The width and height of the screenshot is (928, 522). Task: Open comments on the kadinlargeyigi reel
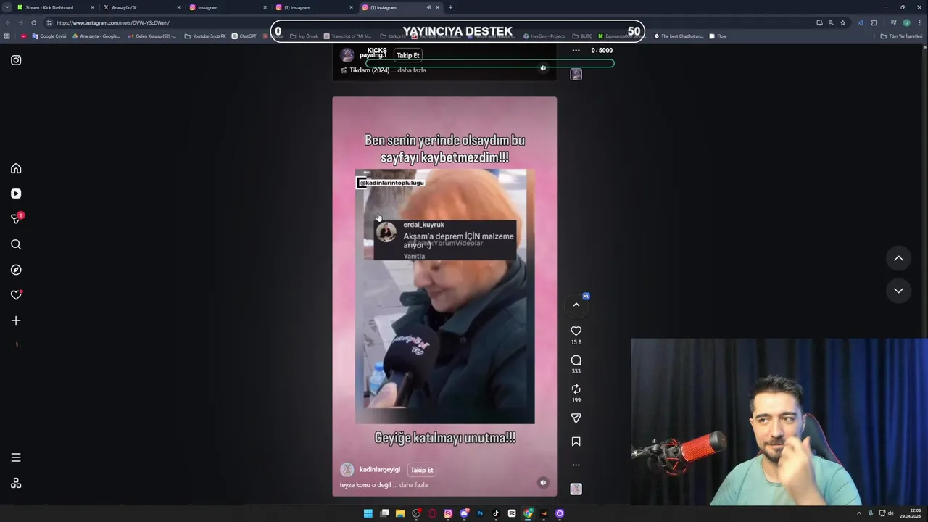[576, 360]
